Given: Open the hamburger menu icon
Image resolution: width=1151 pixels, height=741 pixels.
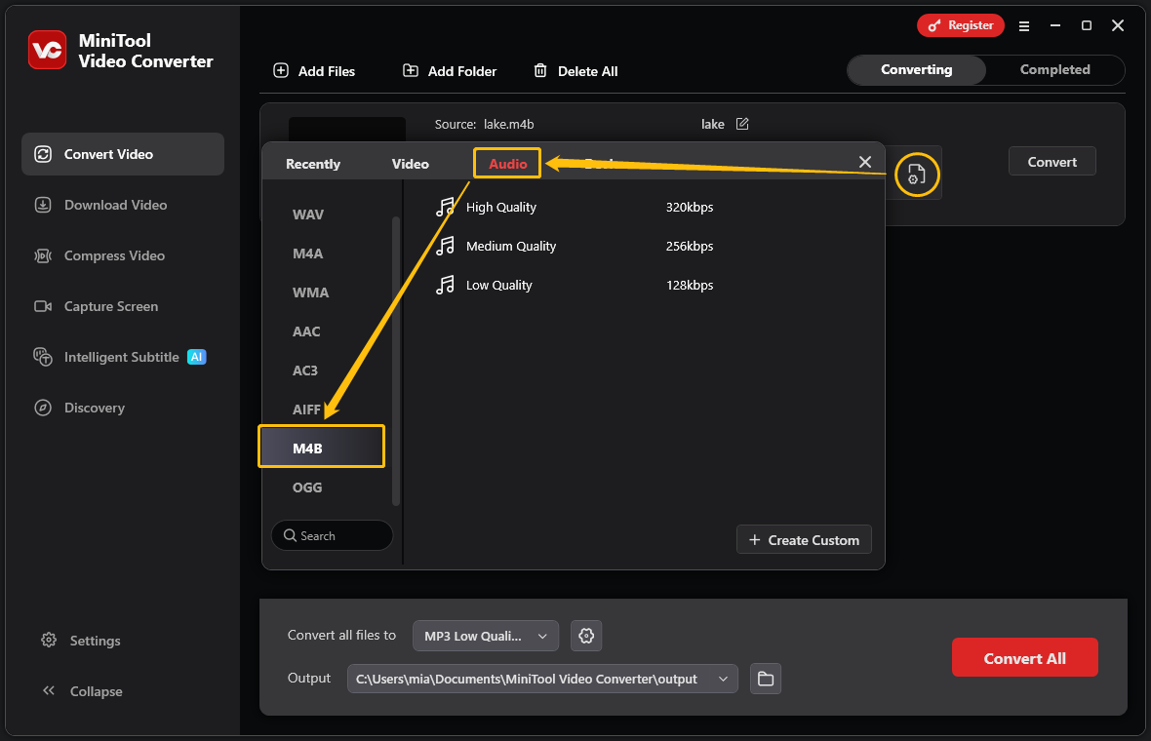Looking at the screenshot, I should coord(1024,26).
